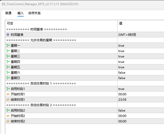
Task: Edit the 开始时间1 value 00:00
Action: click(122, 94)
